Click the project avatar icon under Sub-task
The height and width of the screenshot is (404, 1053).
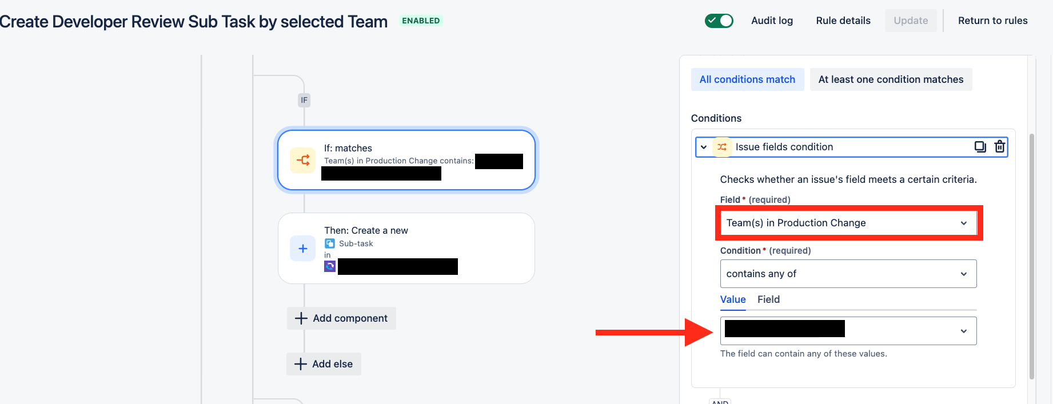(330, 266)
